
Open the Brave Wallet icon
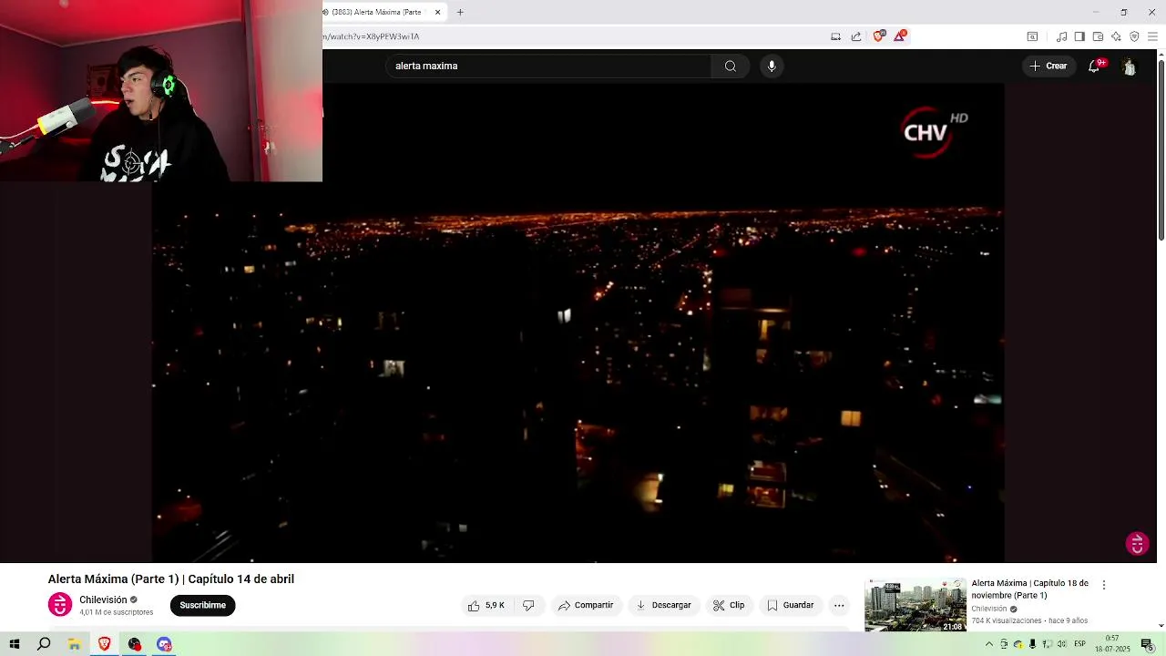click(1098, 36)
